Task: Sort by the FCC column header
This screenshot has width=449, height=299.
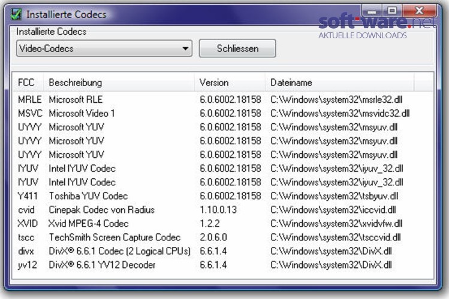Action: coord(28,83)
